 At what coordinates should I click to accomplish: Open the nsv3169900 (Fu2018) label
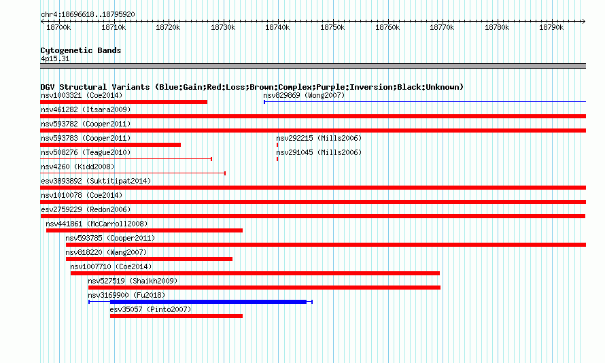click(126, 295)
